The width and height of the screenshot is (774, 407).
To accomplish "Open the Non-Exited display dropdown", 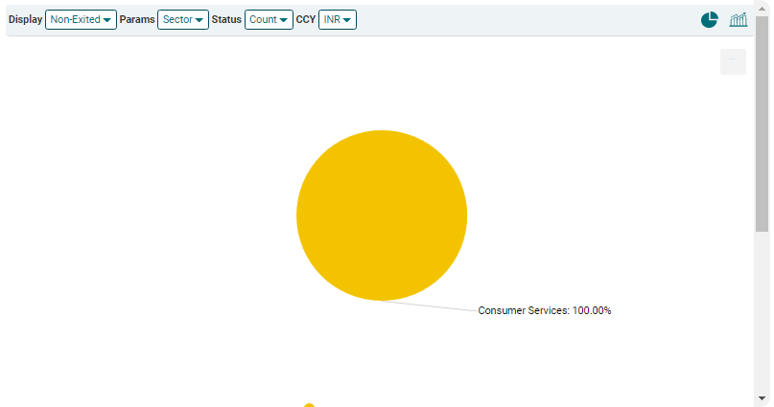I will tap(81, 20).
